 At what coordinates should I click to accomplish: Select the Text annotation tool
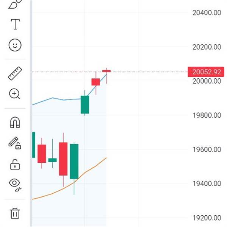pos(15,24)
